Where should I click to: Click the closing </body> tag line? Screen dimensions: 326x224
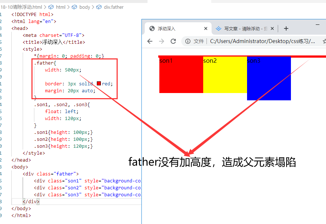pos(21,208)
